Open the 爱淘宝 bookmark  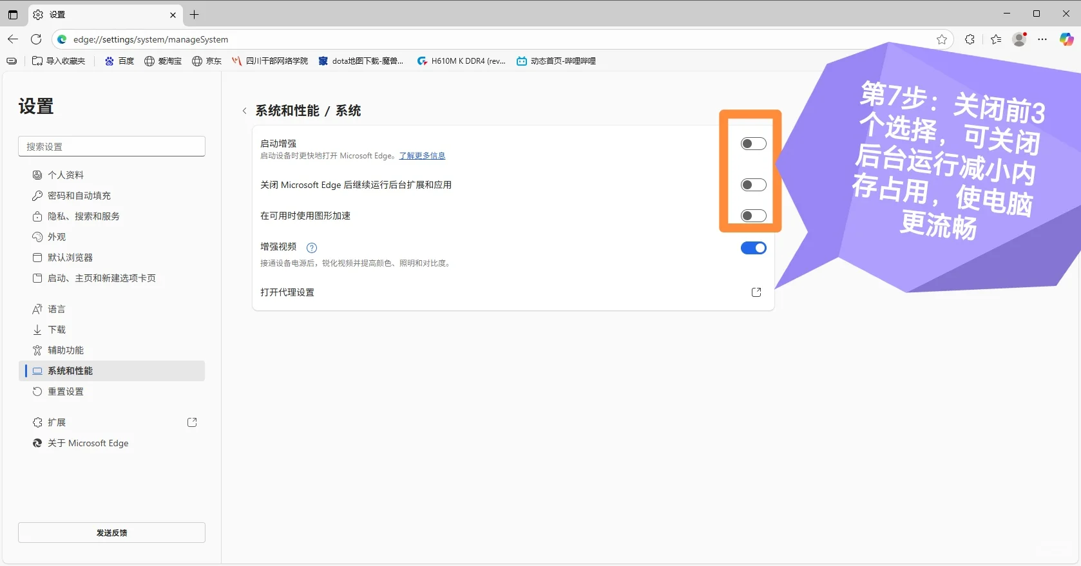pos(163,61)
